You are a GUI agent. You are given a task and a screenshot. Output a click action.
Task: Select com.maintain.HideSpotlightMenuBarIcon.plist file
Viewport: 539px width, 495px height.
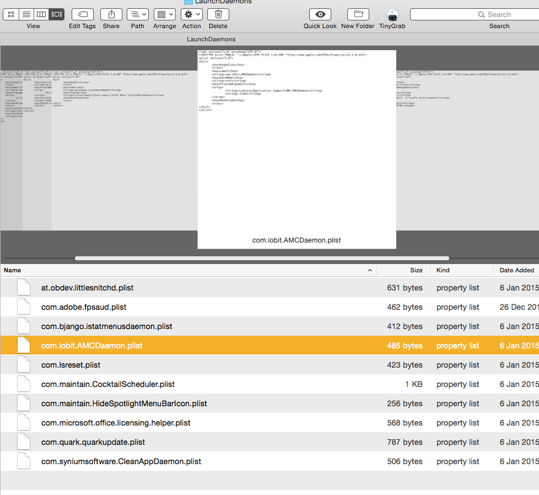[124, 403]
